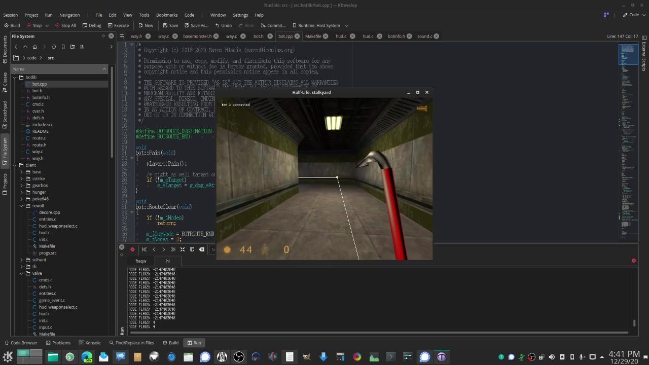Viewport: 649px width, 365px height.
Task: Create new folder in File System toolbar
Action: tap(73, 47)
